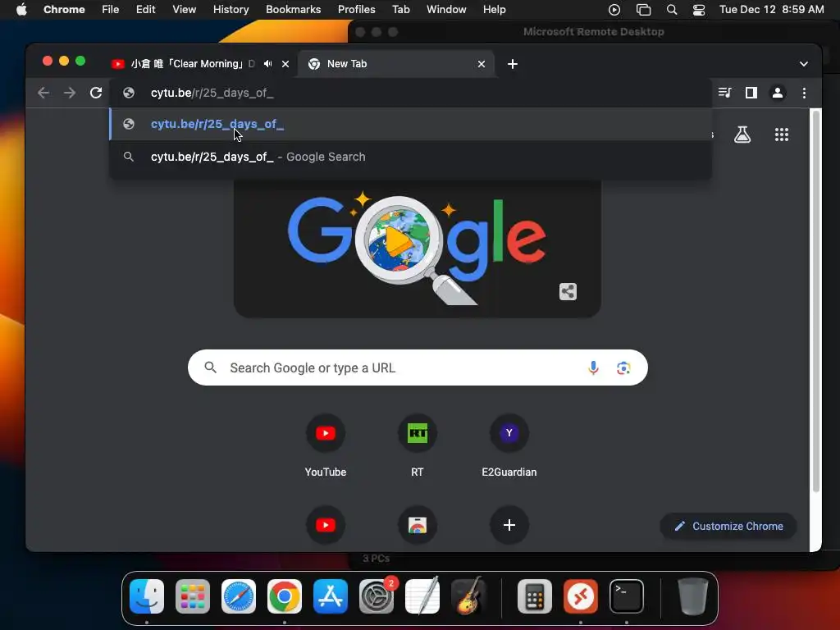Open Microsoft Remote Desktop from the Dock
The width and height of the screenshot is (840, 630).
pyautogui.click(x=581, y=596)
